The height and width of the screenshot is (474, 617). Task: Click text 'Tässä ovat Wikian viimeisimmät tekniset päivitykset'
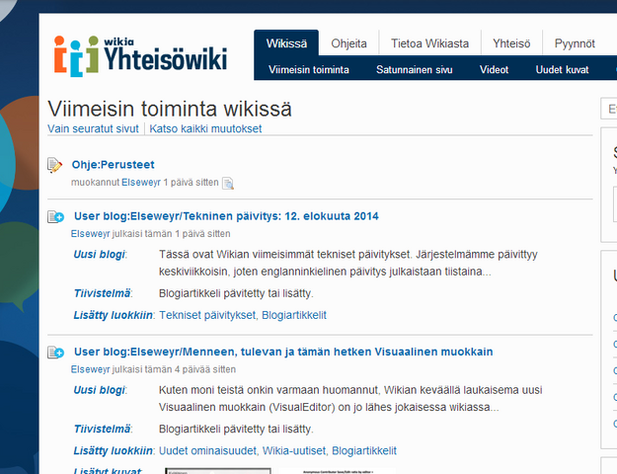pyautogui.click(x=285, y=255)
